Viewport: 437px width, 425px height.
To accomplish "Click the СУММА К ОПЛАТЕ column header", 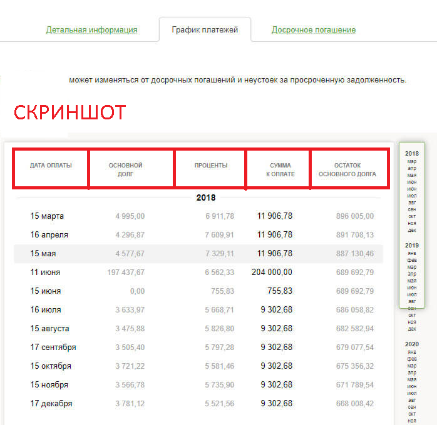I will coord(280,169).
